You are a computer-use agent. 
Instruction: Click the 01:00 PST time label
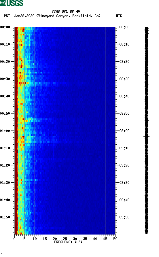click(x=5, y=131)
